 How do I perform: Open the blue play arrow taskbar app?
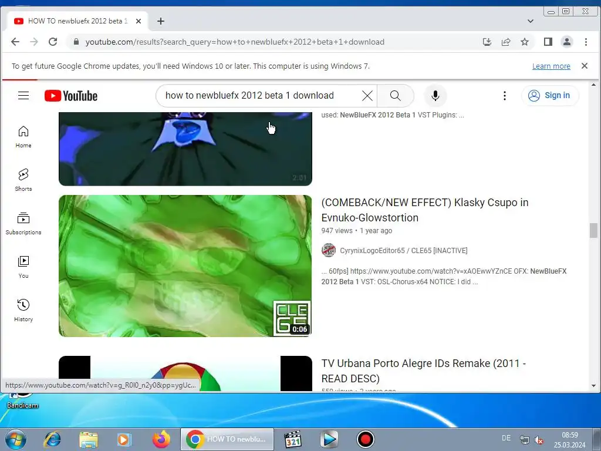coord(329,439)
